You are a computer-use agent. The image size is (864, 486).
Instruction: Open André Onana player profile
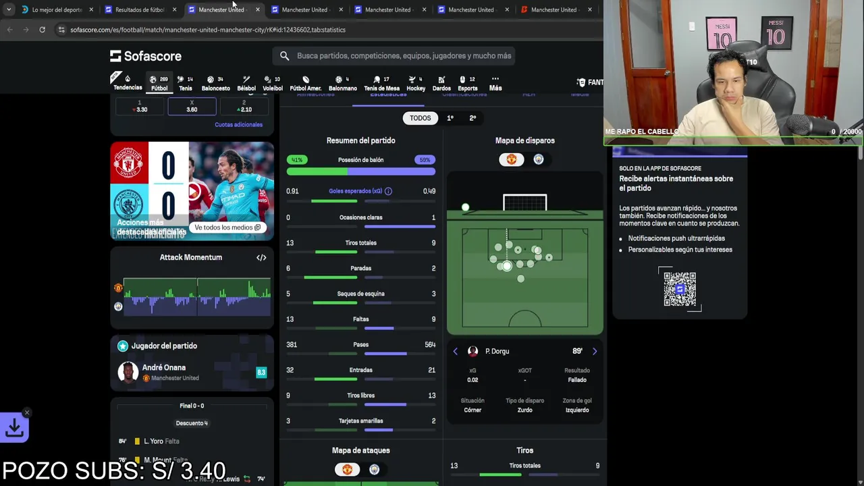[x=163, y=368]
